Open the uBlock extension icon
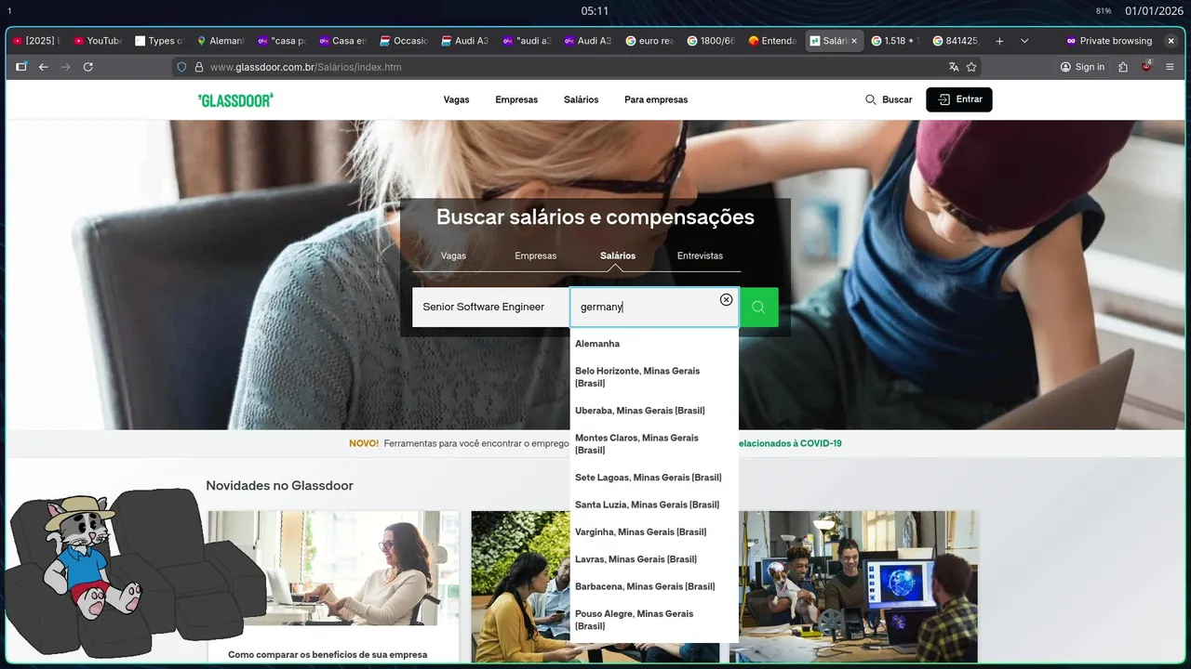The height and width of the screenshot is (669, 1191). [x=1146, y=67]
